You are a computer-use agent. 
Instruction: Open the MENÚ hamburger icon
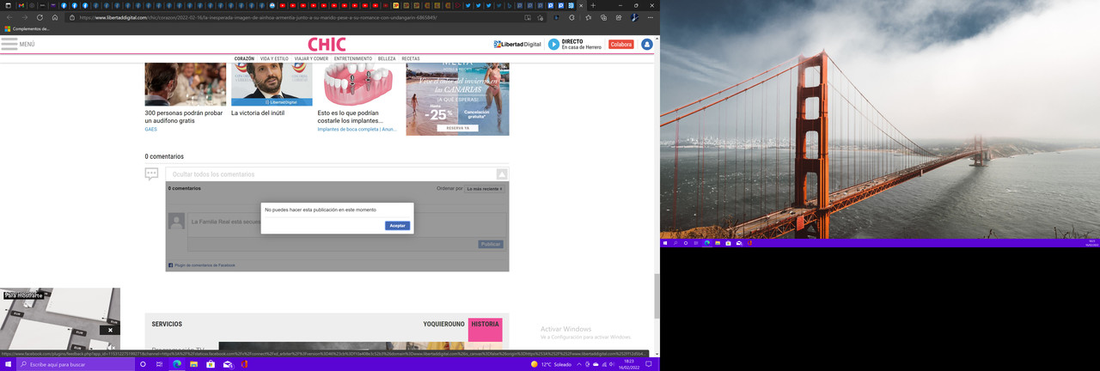pos(9,43)
